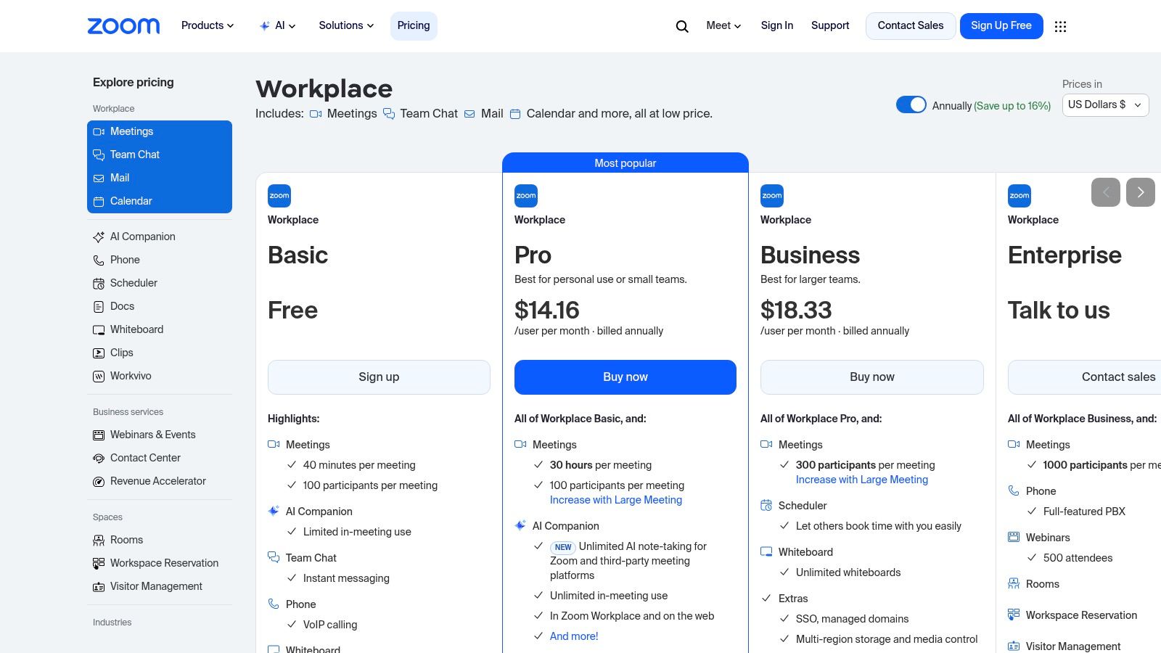Screen dimensions: 1161x653
Task: Click the Clips sidebar icon
Action: coord(99,353)
